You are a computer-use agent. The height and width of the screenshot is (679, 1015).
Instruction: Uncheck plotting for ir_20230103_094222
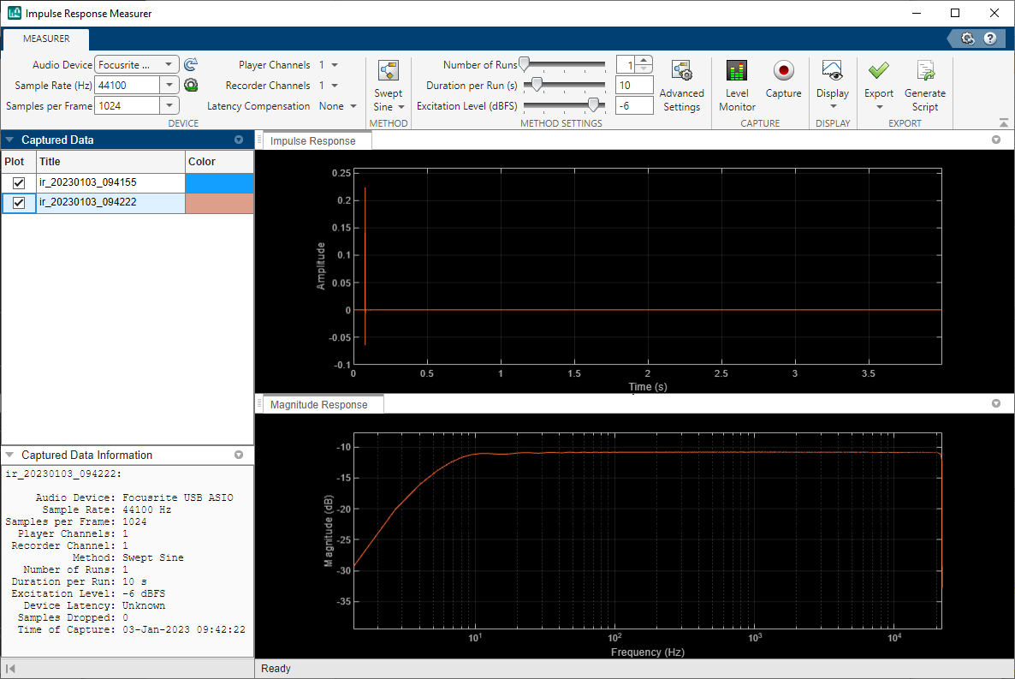point(19,203)
